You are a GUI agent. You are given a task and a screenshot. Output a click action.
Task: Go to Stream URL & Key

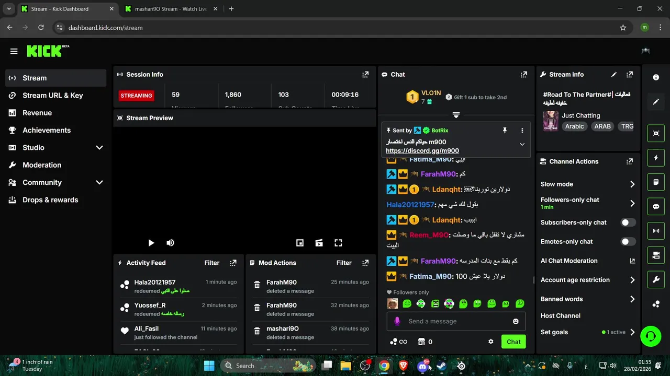56,96
